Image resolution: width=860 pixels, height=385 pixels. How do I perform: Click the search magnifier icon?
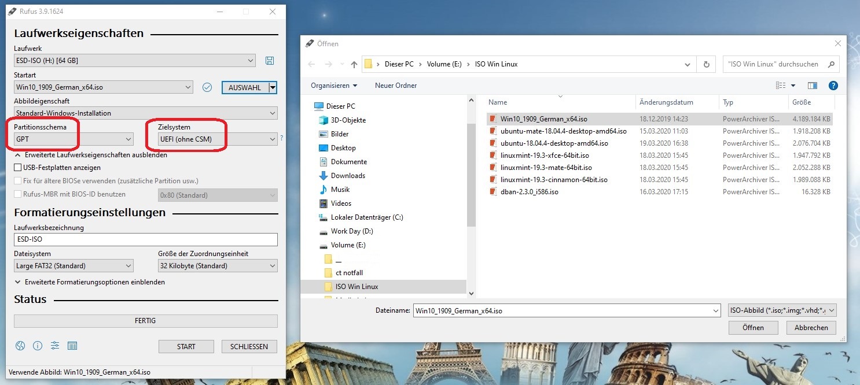point(831,64)
